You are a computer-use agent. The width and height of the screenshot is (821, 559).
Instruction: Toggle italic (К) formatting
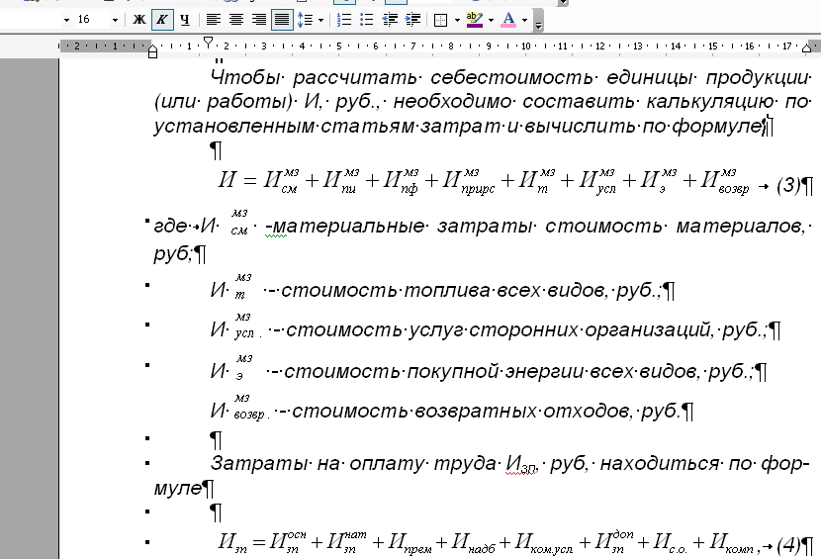click(162, 20)
